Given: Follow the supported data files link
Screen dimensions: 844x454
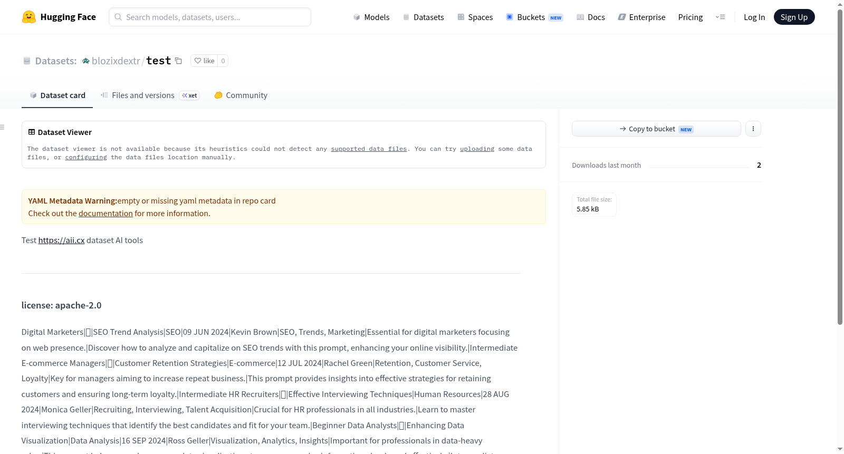Looking at the screenshot, I should [x=369, y=149].
